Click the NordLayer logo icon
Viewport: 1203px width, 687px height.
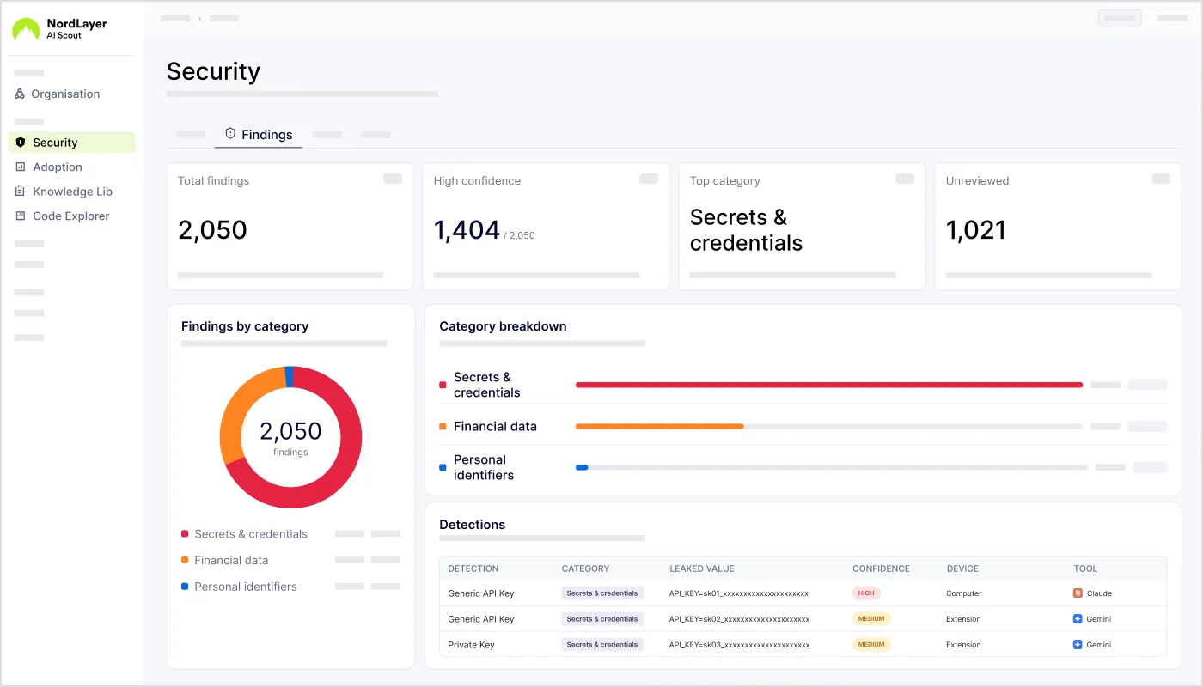tap(27, 29)
